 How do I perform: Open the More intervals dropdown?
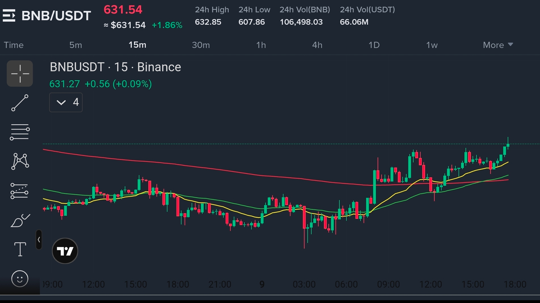click(498, 45)
